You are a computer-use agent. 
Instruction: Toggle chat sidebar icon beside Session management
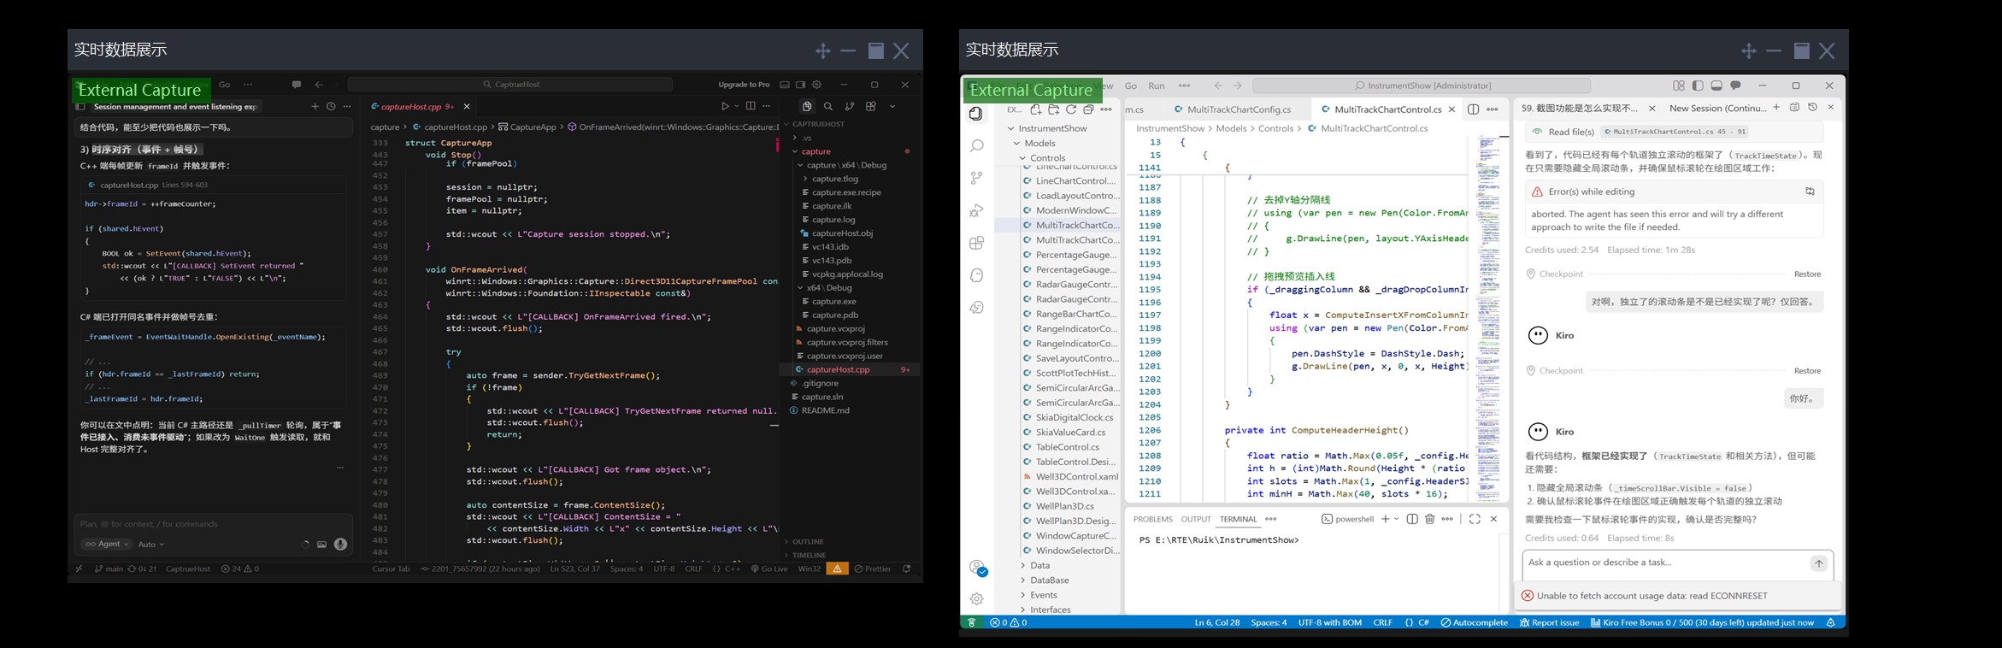[x=80, y=107]
